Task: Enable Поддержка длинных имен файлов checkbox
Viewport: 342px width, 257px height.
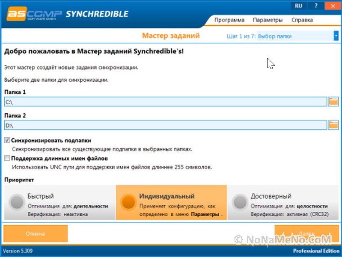Action: 7,158
